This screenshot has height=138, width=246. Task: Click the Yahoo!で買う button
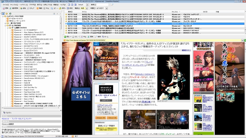coord(112,118)
